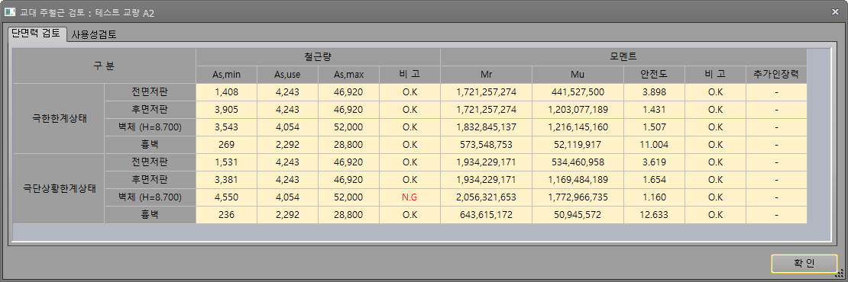Select safety factor 12.633
This screenshot has width=848, height=282.
pyautogui.click(x=655, y=215)
